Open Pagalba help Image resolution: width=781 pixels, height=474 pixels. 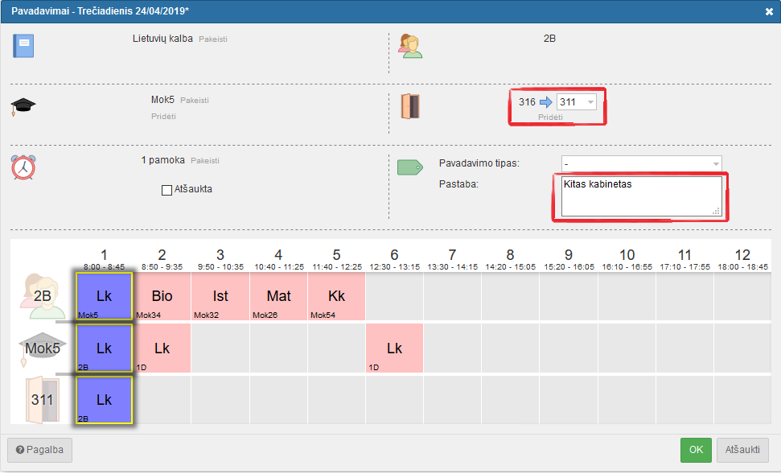click(x=40, y=450)
